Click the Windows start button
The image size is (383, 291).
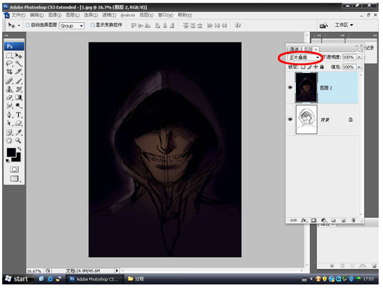click(17, 278)
